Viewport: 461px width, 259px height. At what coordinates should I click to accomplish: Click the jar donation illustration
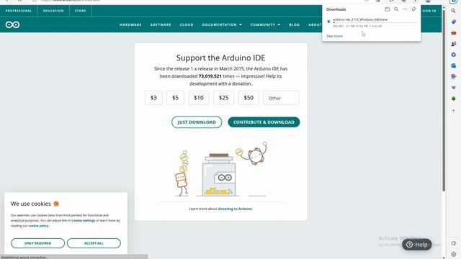pyautogui.click(x=219, y=174)
